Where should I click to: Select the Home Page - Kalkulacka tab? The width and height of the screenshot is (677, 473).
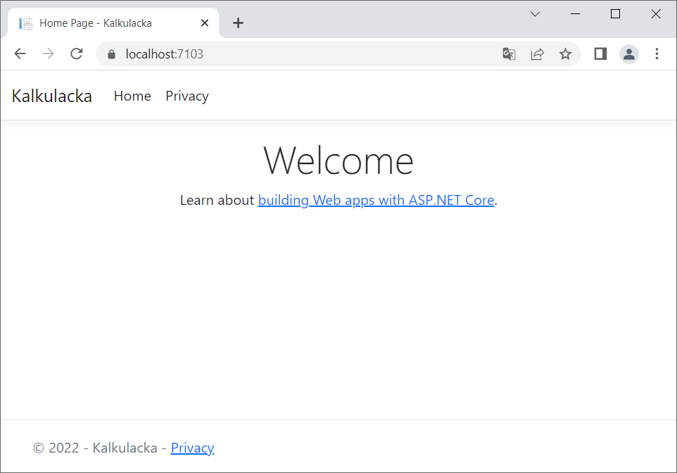pos(113,23)
